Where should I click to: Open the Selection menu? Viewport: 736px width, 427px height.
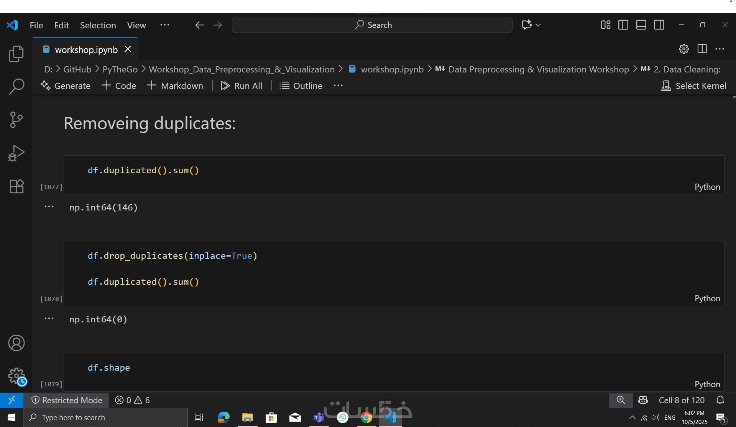coord(98,25)
